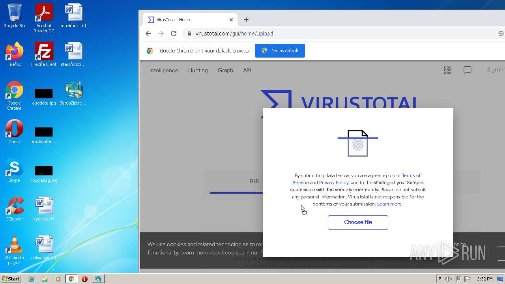Open eyeelse.rtf document icon

pyautogui.click(x=44, y=209)
